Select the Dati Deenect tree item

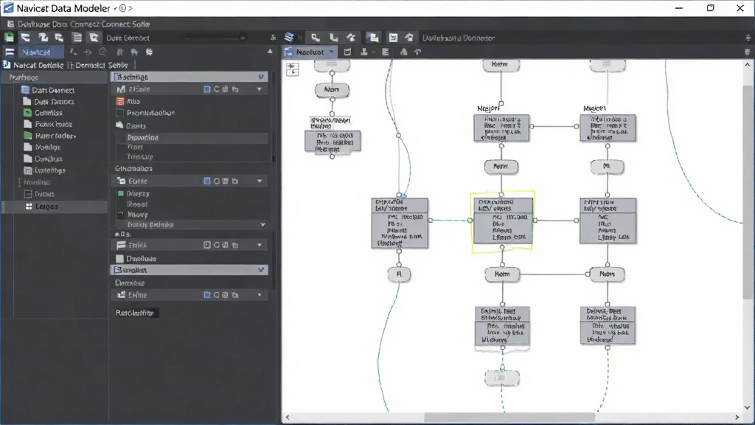(x=53, y=90)
